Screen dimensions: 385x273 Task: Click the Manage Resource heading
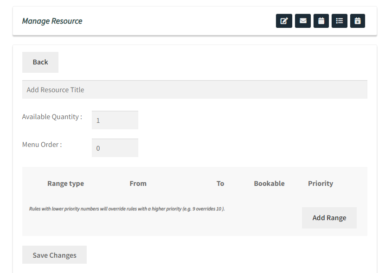52,21
